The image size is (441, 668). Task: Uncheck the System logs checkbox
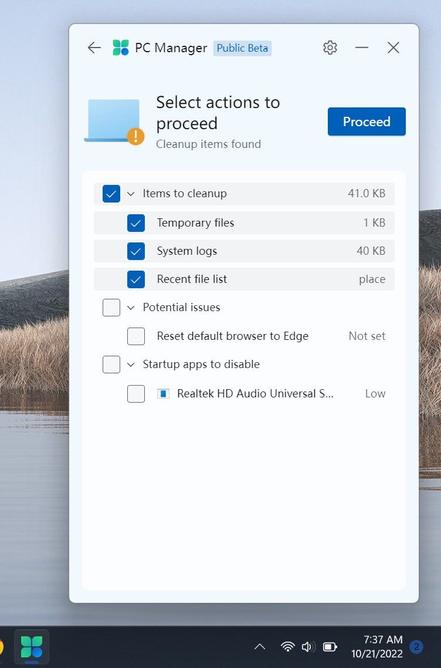(x=136, y=251)
